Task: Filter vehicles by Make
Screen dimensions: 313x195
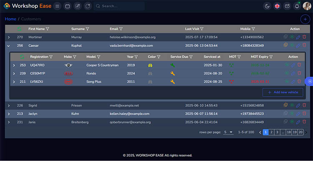Action: (x=74, y=57)
